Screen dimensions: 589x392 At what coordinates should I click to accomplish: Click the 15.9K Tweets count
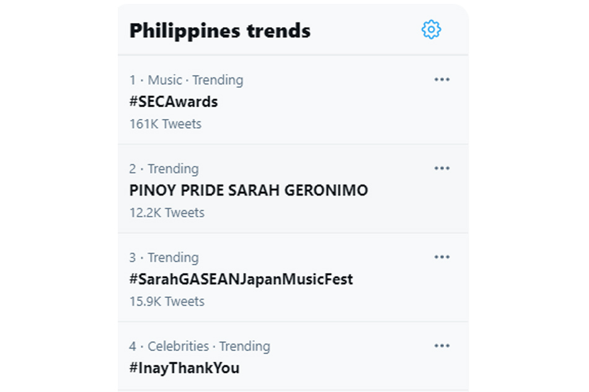[x=167, y=302]
